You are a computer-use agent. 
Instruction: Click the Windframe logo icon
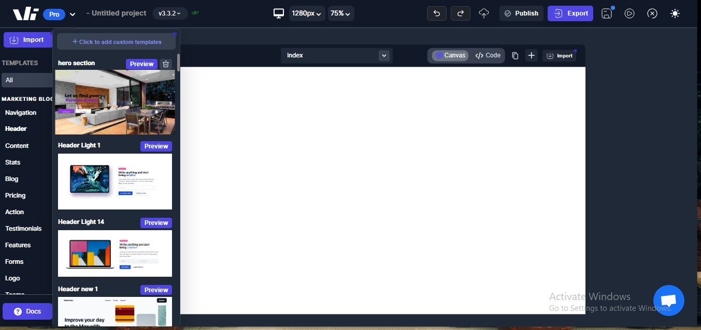pyautogui.click(x=25, y=14)
